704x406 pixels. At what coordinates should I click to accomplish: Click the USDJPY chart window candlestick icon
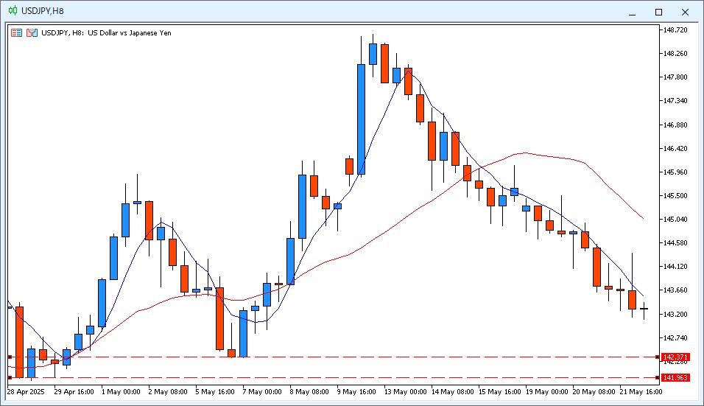click(13, 11)
